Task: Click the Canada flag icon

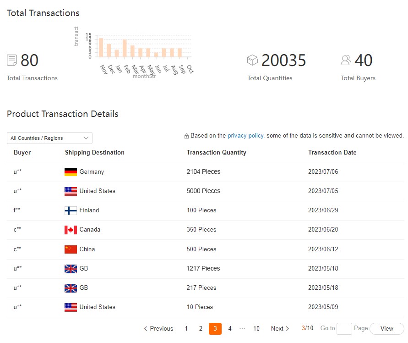Action: 71,230
